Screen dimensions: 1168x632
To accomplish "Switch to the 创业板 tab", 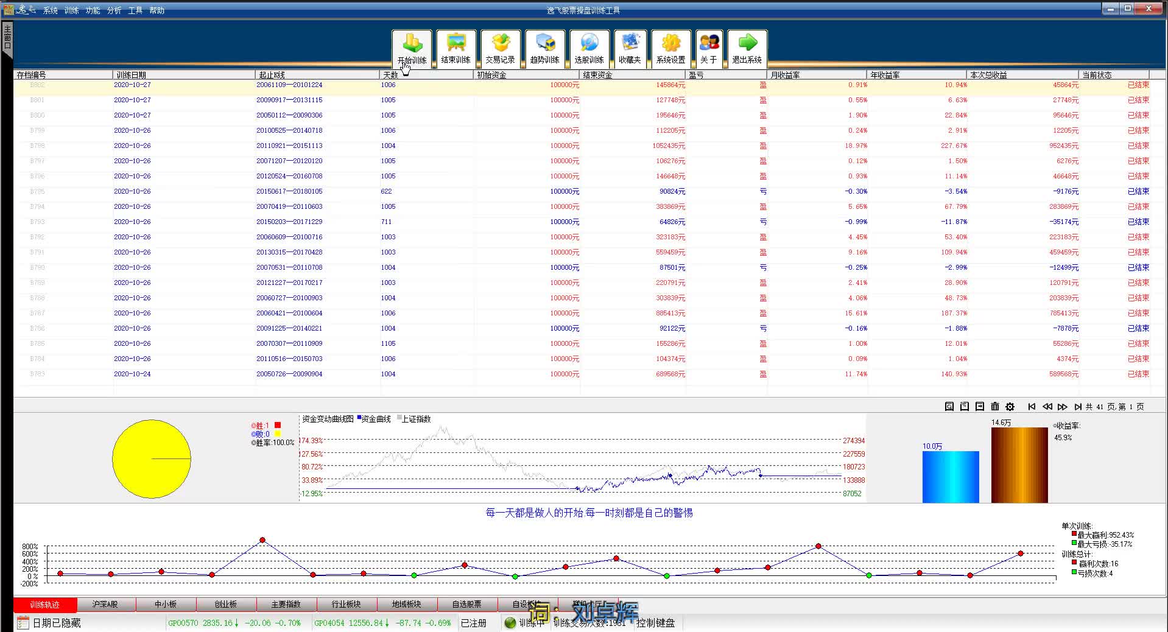I will point(226,605).
